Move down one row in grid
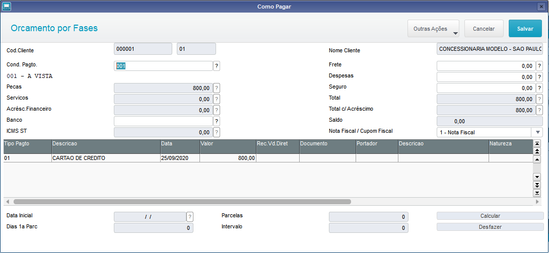The width and height of the screenshot is (549, 253). coord(537,177)
